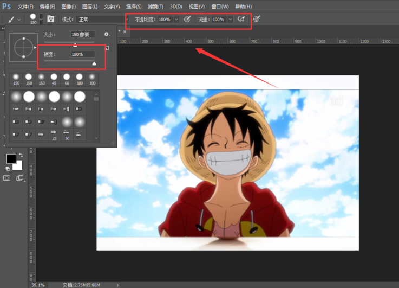Expand the flow (流量) dropdown arrow
399x288 pixels.
230,20
